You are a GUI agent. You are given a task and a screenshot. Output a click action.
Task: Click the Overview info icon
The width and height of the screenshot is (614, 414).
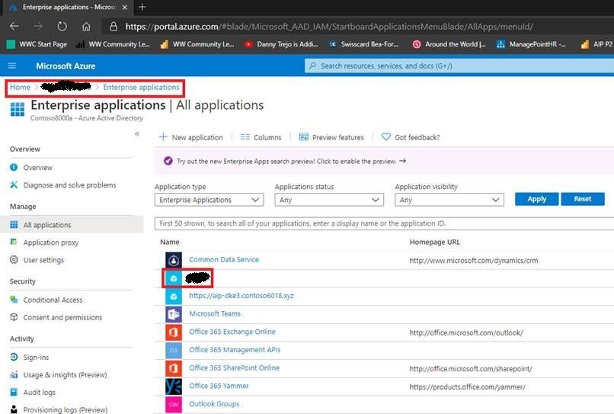(x=14, y=167)
